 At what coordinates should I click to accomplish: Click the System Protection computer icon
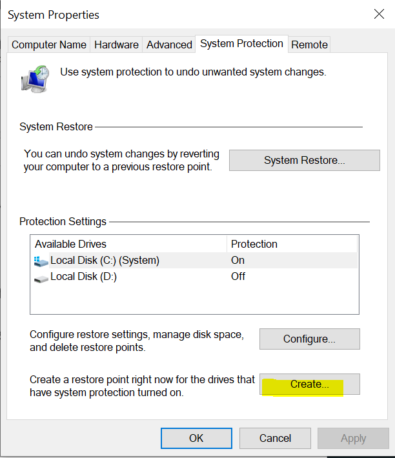35,79
